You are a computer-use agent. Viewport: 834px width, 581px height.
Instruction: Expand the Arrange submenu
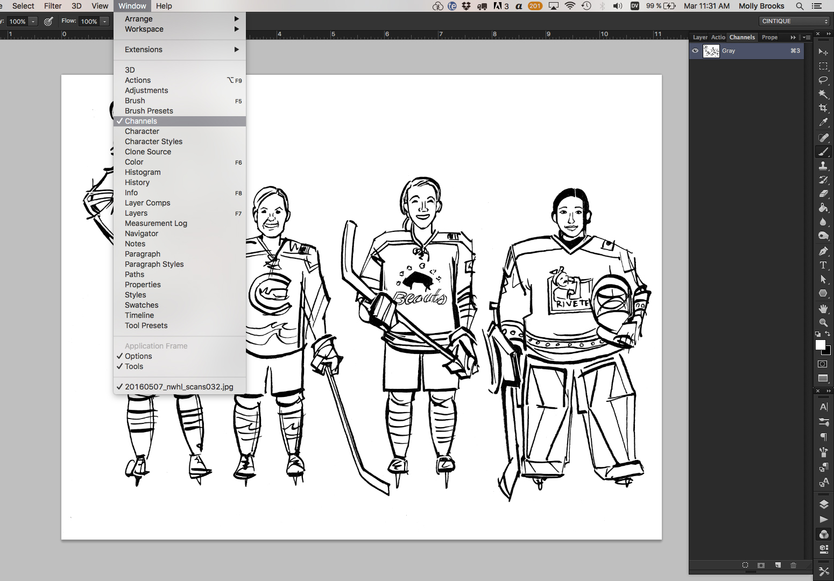point(180,19)
